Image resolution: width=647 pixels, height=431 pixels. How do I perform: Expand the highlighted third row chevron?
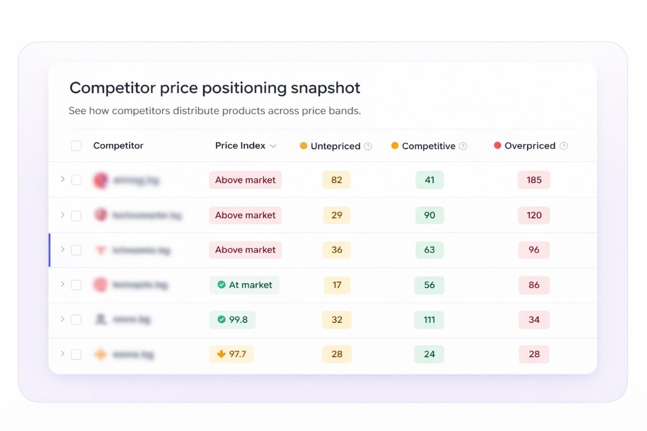(63, 250)
